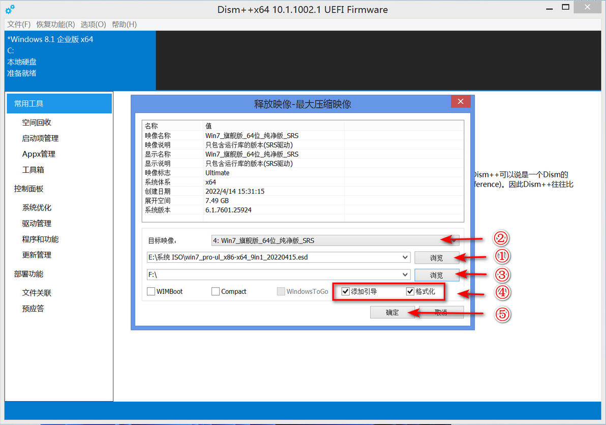The height and width of the screenshot is (425, 606).
Task: Open 工具箱 in the sidebar
Action: coord(33,170)
